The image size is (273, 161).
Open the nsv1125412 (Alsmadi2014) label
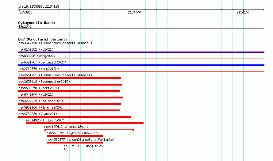[66, 127]
